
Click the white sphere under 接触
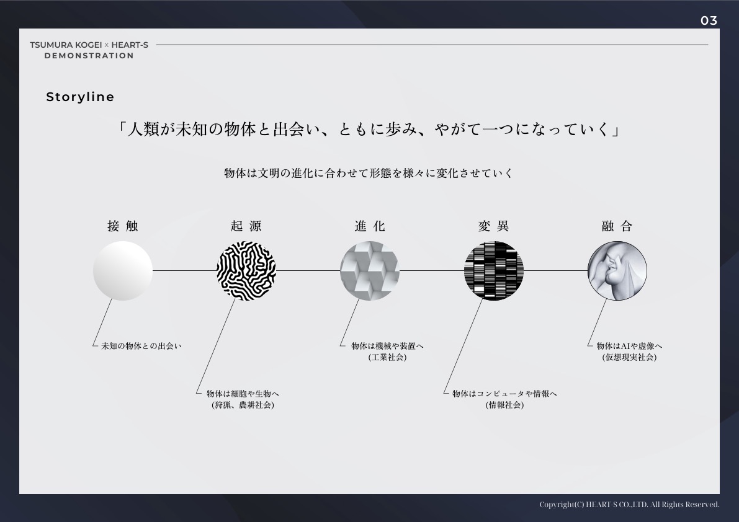123,271
